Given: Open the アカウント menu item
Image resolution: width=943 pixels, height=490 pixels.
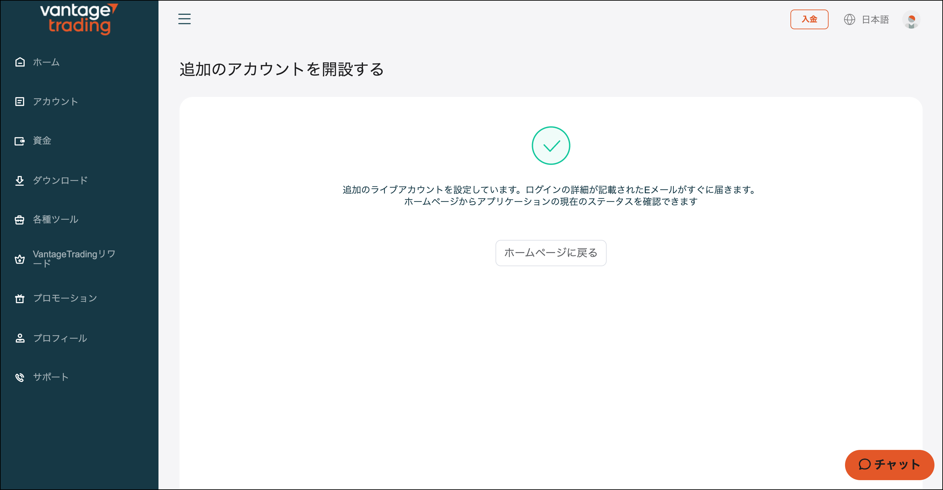Looking at the screenshot, I should click(55, 101).
